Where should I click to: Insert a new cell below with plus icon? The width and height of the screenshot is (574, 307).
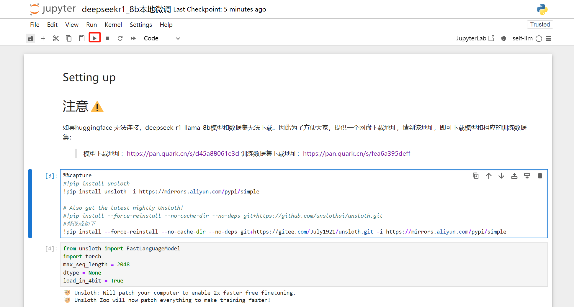pos(43,38)
